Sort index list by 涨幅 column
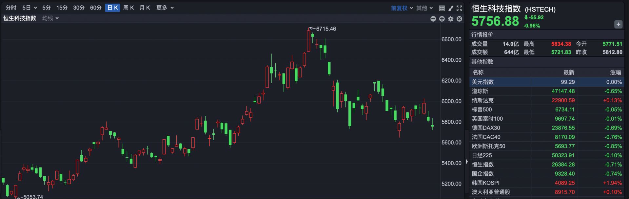The image size is (629, 199). click(615, 72)
